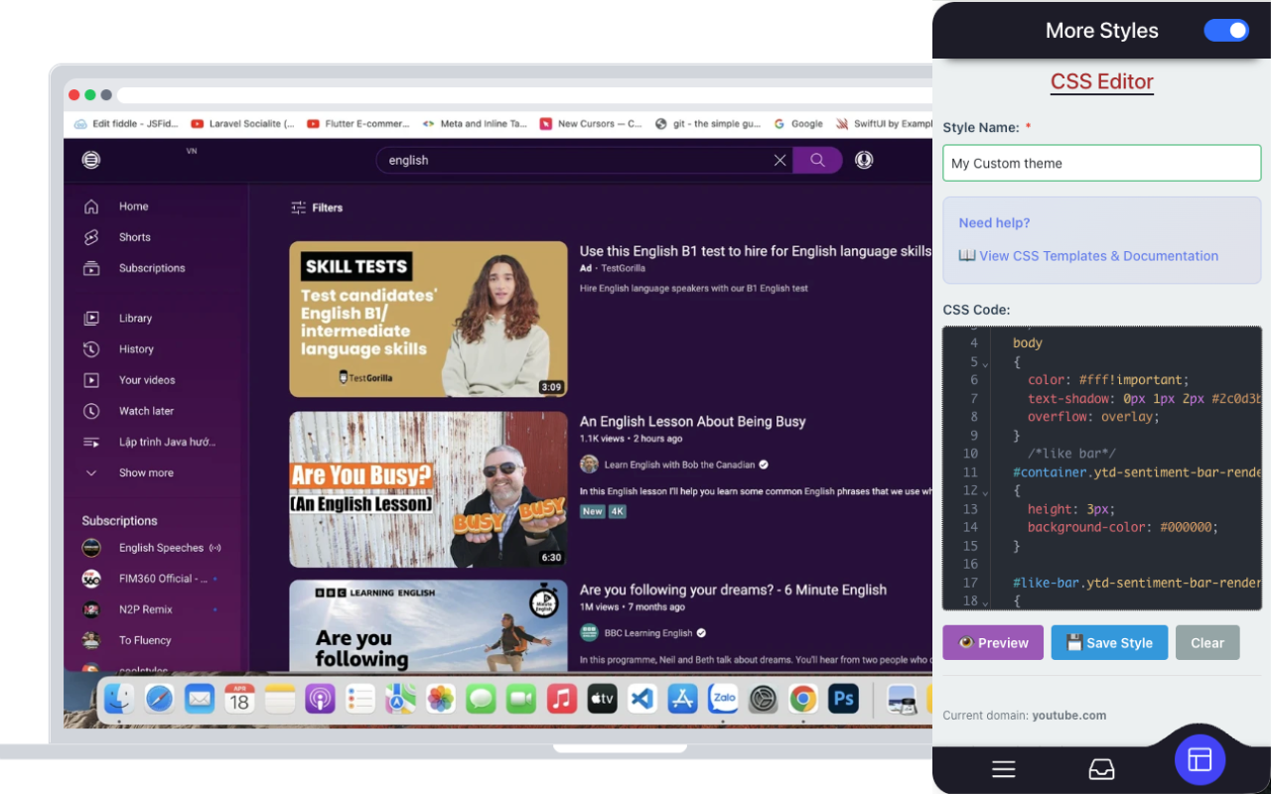Activate voice search microphone icon
The height and width of the screenshot is (794, 1271).
pyautogui.click(x=864, y=160)
